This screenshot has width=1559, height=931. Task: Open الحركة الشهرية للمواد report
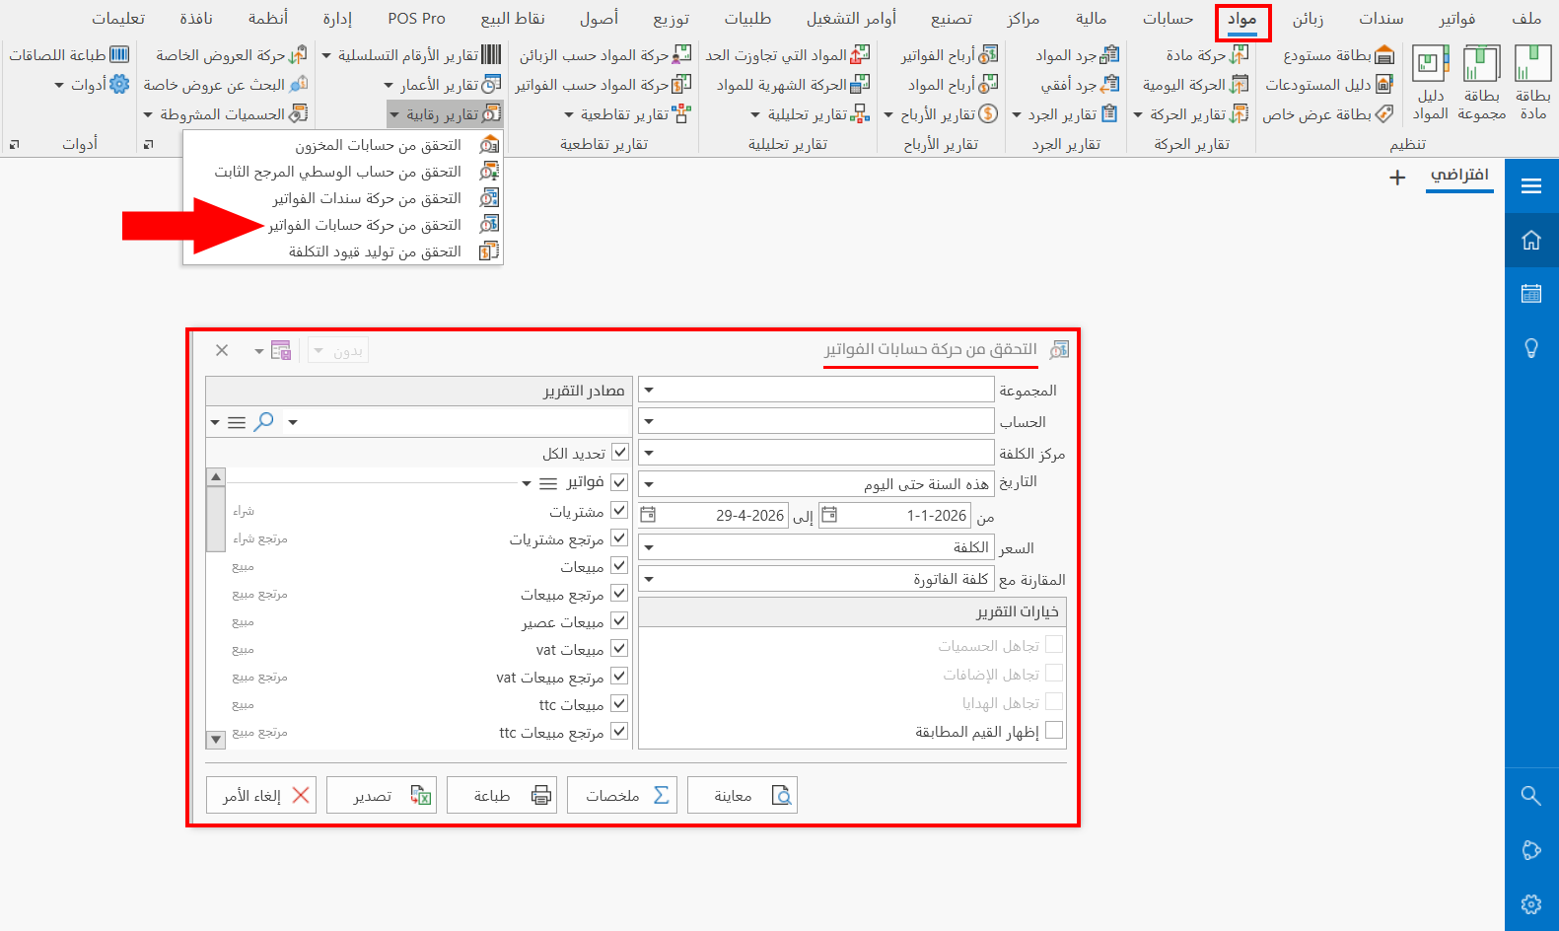coord(793,85)
